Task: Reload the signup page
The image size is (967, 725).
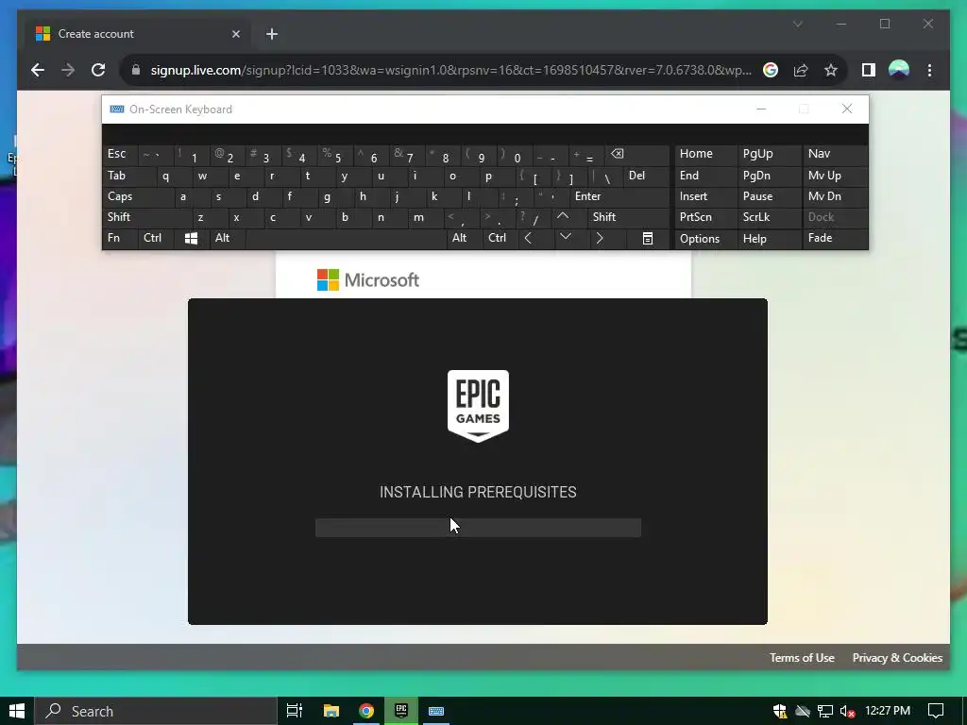Action: [98, 70]
